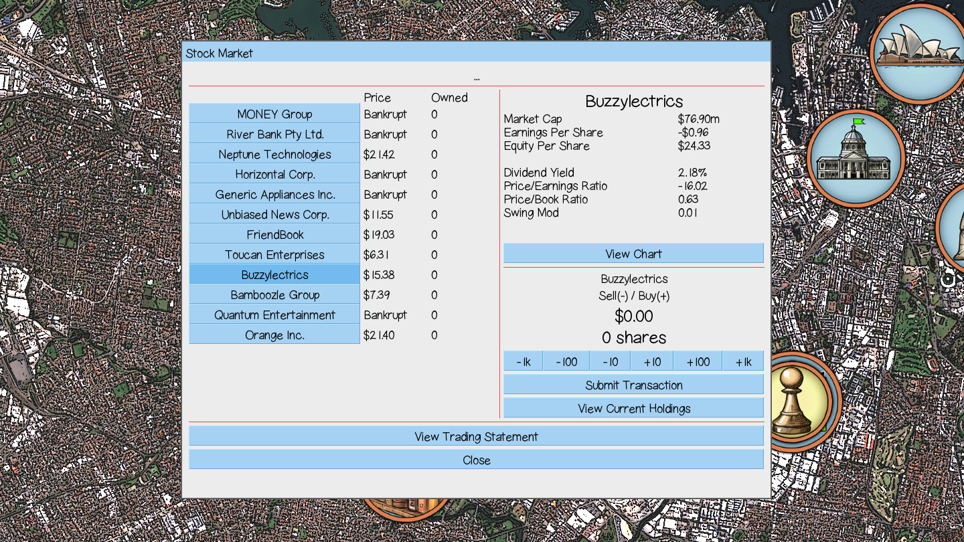Select River Bank Pty Ltd.
The image size is (964, 542).
click(x=274, y=134)
